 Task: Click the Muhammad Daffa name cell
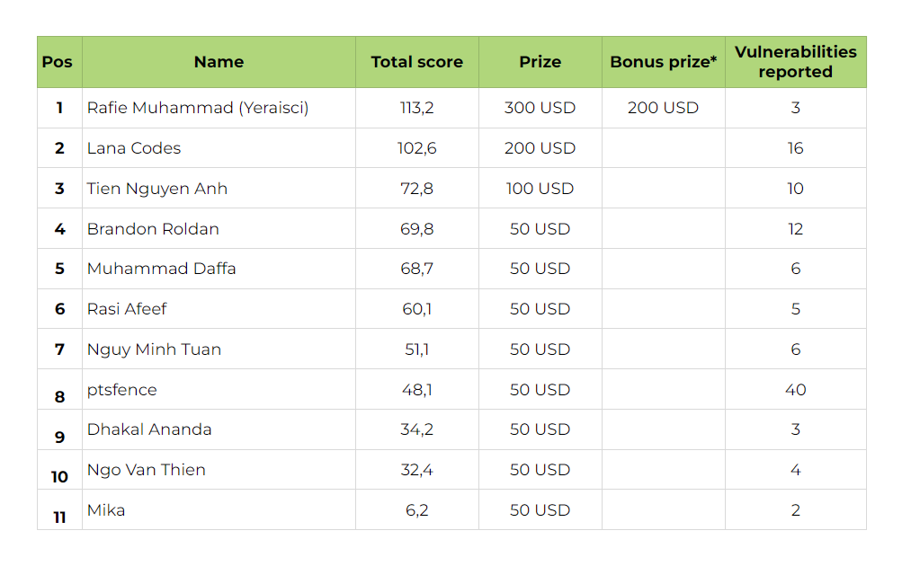(161, 269)
